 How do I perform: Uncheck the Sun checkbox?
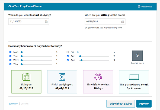click(68, 60)
